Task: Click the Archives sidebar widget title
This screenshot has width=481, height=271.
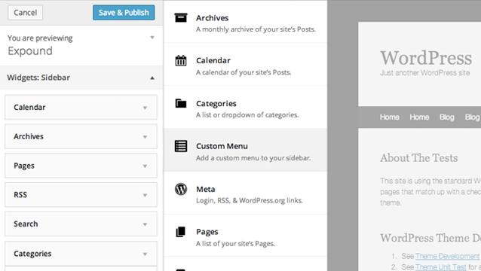Action: [x=29, y=136]
